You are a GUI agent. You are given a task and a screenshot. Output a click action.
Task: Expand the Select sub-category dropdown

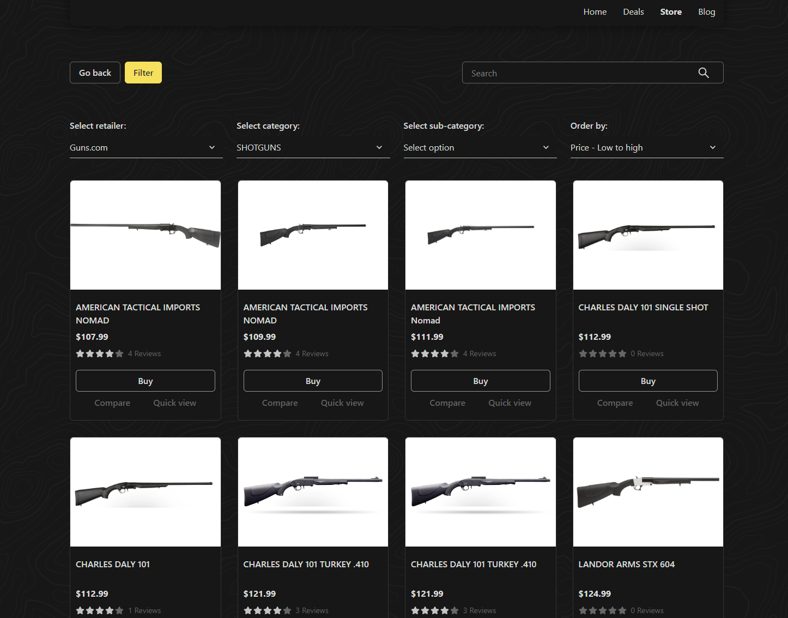[x=480, y=148]
